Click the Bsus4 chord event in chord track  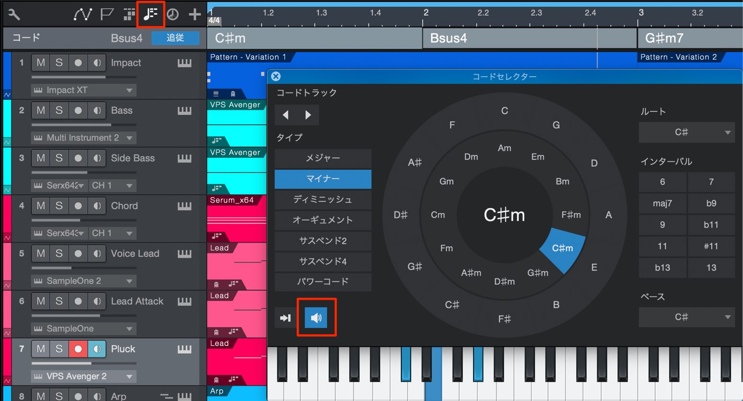pyautogui.click(x=529, y=38)
